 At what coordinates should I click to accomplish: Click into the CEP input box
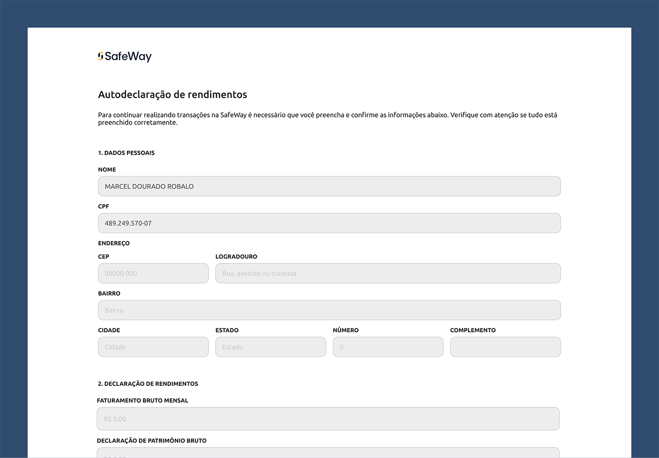click(x=153, y=274)
